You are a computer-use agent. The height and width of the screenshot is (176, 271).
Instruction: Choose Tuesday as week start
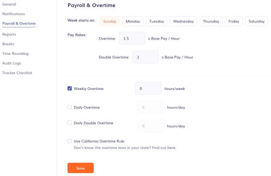[157, 21]
